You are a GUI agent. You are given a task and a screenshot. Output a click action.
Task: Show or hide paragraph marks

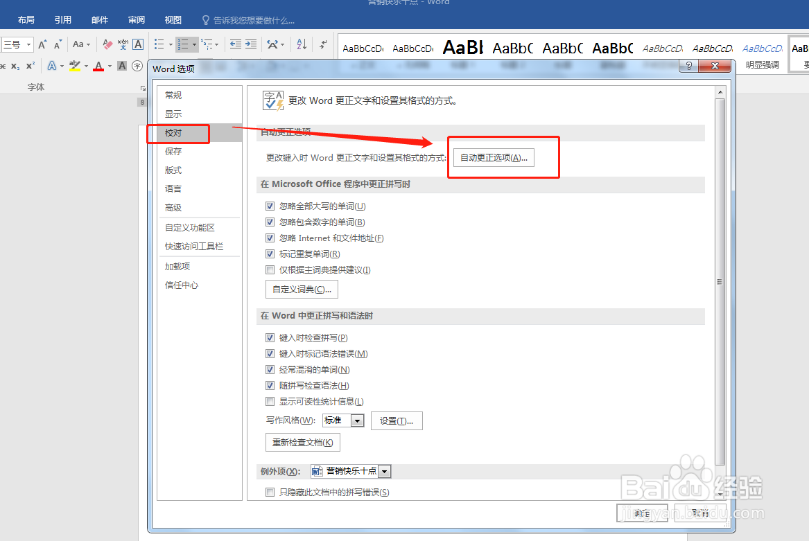coord(323,44)
